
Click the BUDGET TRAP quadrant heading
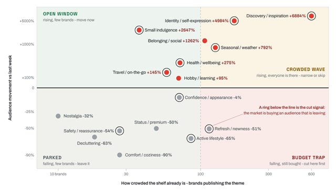click(x=308, y=158)
